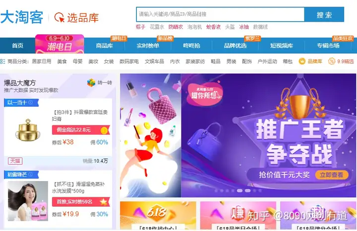The image size is (357, 231).
Task: Click the keyword search input field
Action: click(x=220, y=14)
